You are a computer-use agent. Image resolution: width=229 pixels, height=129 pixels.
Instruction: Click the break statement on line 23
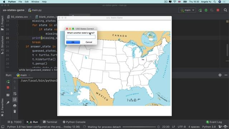pyautogui.click(x=36, y=42)
